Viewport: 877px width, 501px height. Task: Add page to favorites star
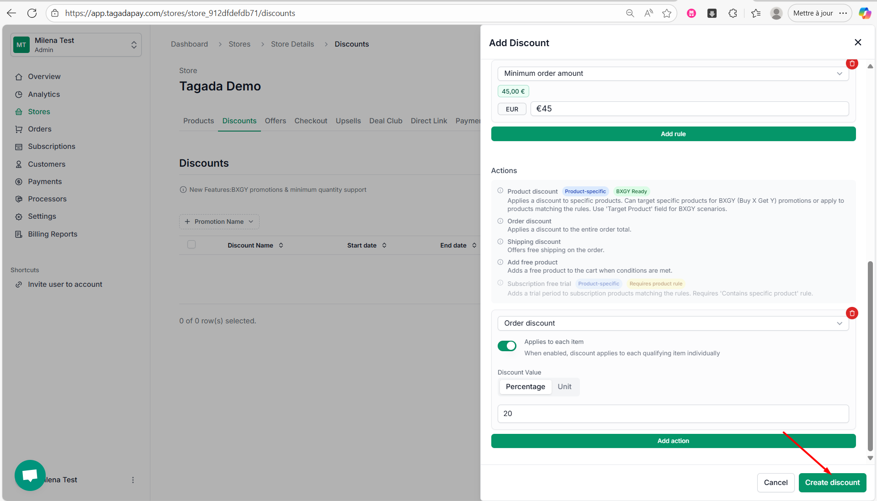667,13
